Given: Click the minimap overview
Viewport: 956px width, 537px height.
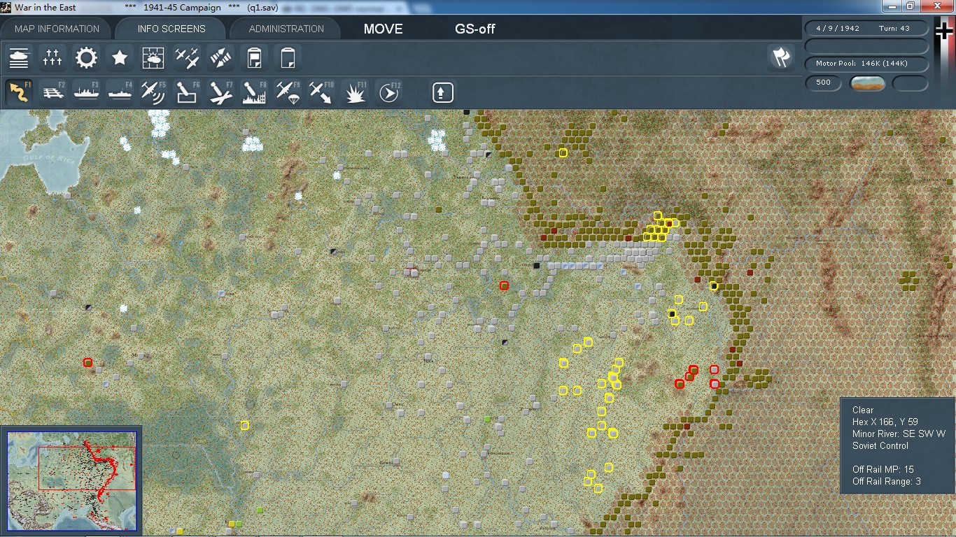Looking at the screenshot, I should (x=71, y=480).
